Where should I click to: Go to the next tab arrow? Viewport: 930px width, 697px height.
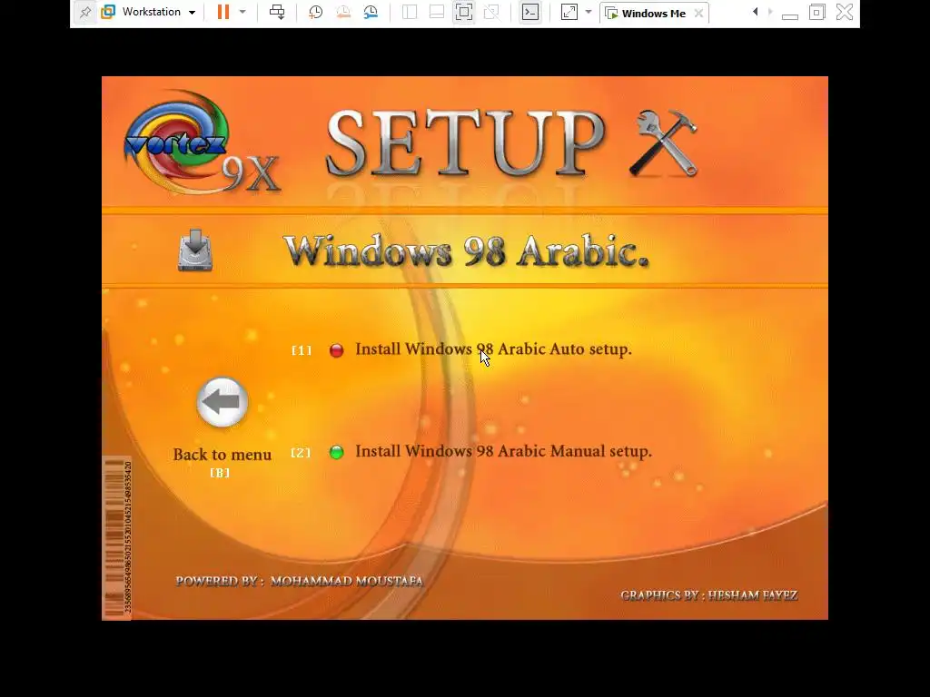[770, 12]
